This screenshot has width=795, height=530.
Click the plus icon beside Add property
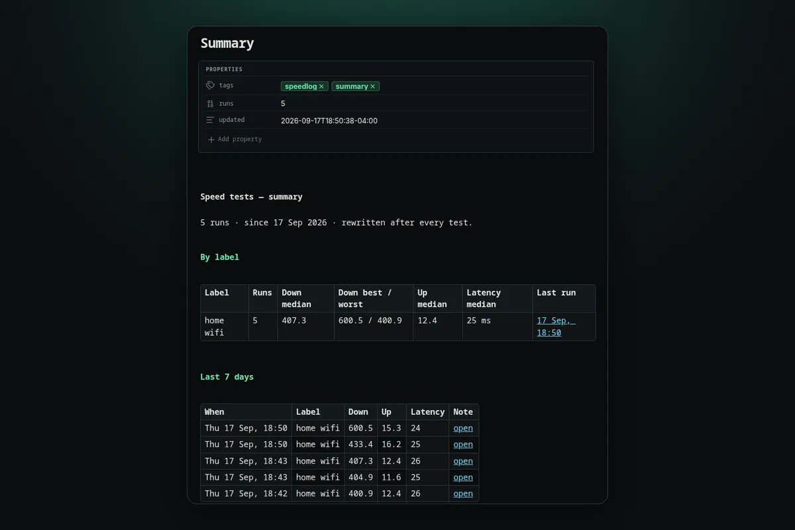coord(211,139)
